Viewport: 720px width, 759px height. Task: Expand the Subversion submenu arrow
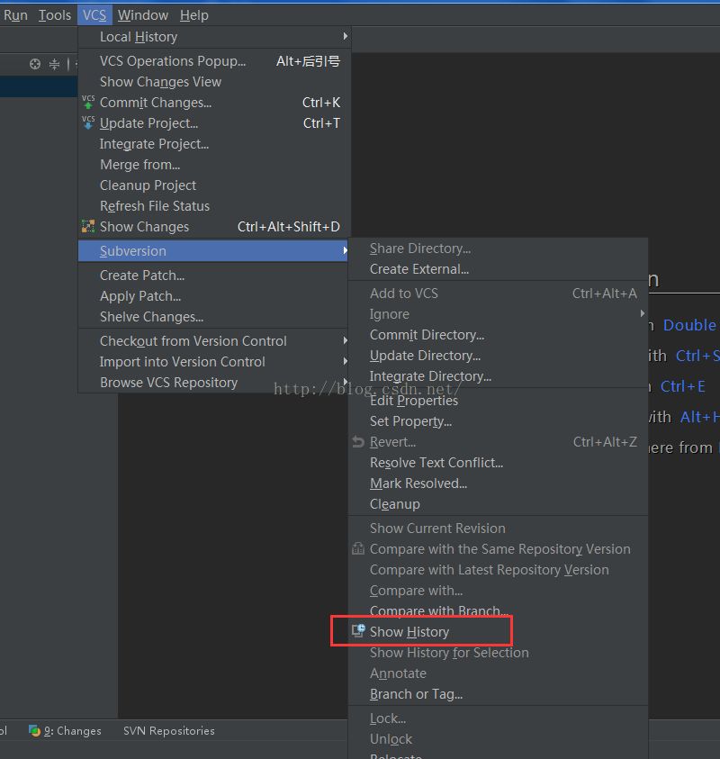coord(345,250)
